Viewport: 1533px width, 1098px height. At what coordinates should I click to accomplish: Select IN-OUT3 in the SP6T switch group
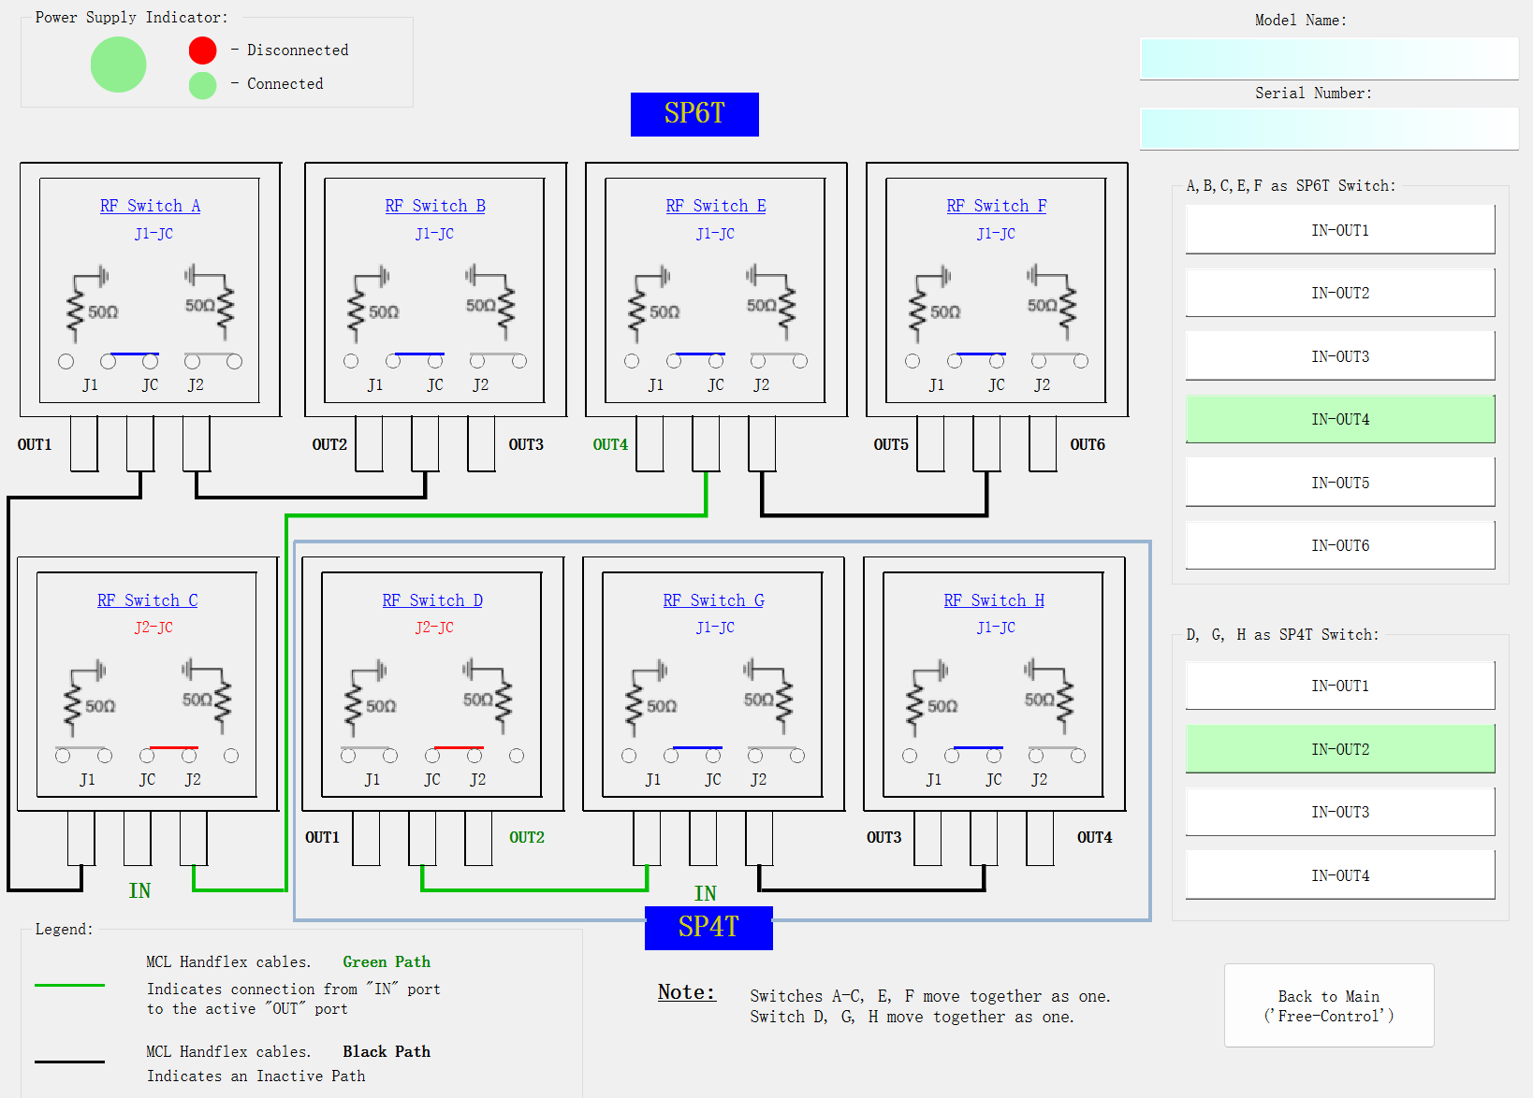[x=1339, y=356]
